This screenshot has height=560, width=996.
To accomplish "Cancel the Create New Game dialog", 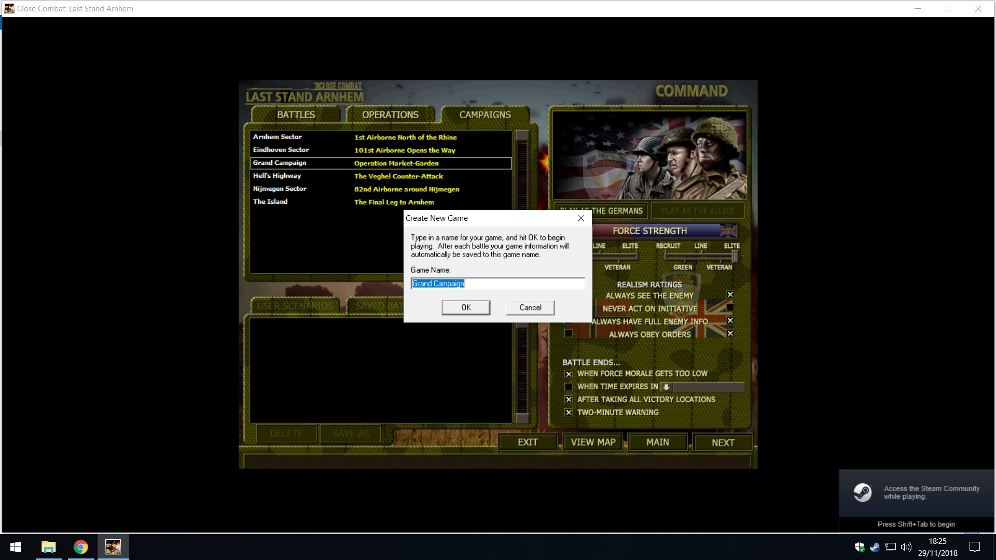I will (530, 307).
